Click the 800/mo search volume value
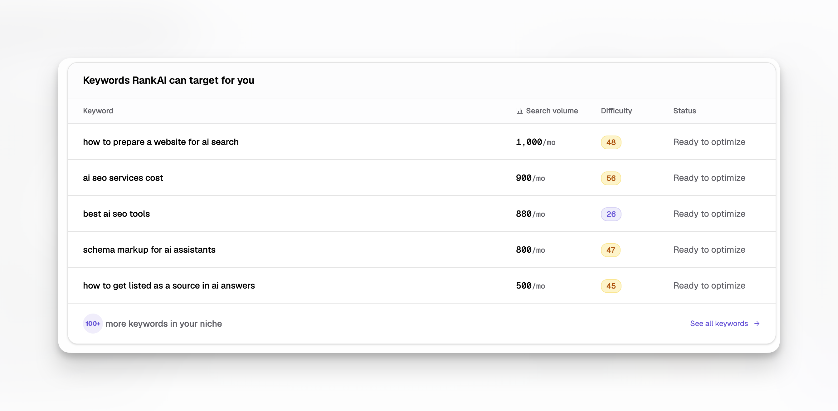Viewport: 838px width, 411px height. [x=530, y=250]
